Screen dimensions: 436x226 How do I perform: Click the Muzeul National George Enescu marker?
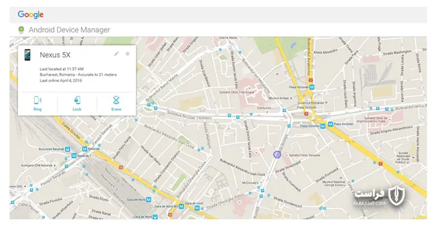tap(341, 178)
